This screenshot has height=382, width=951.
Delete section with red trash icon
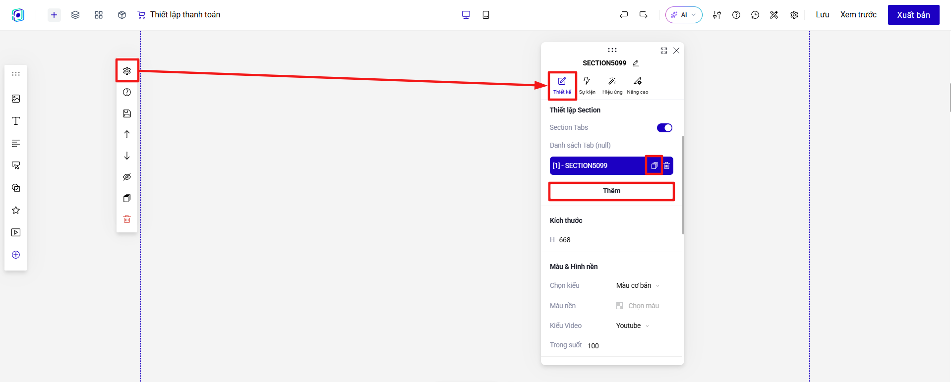coord(127,219)
